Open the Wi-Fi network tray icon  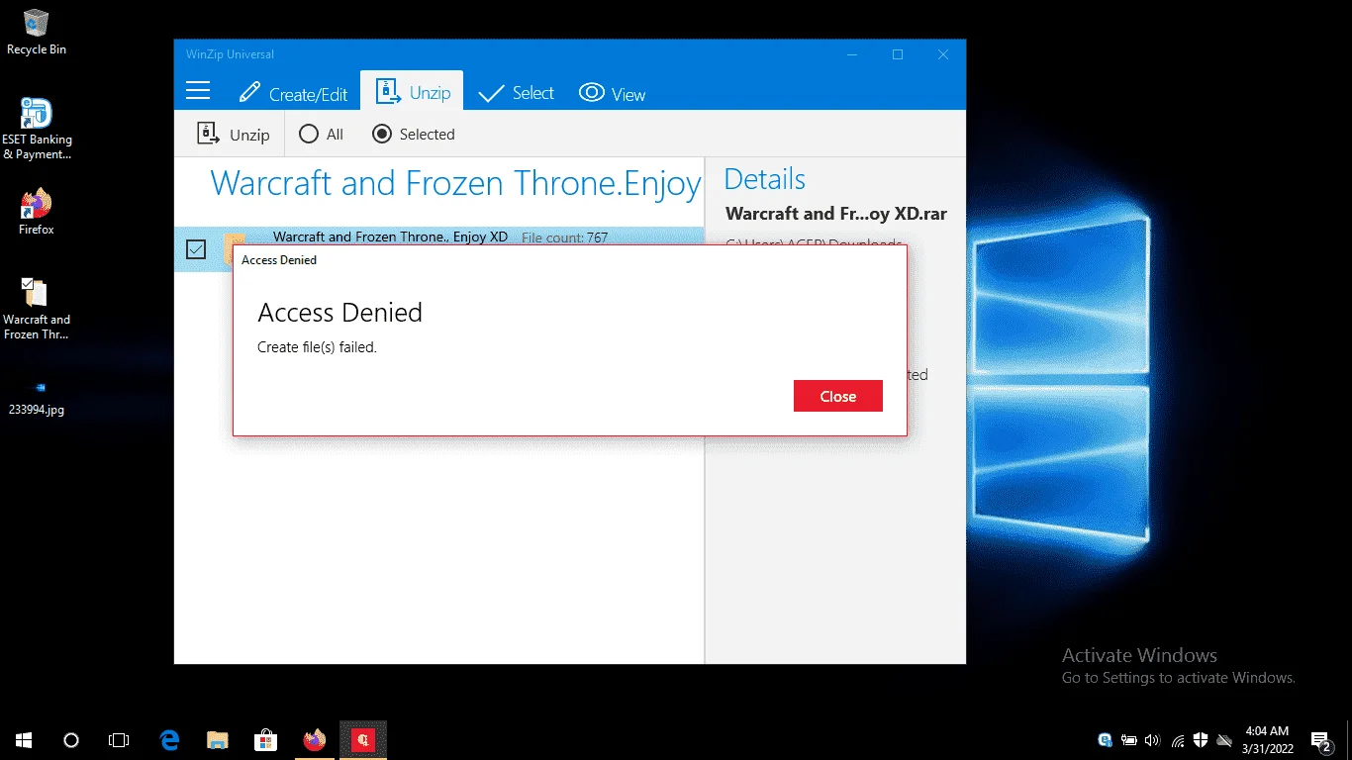click(x=1178, y=739)
